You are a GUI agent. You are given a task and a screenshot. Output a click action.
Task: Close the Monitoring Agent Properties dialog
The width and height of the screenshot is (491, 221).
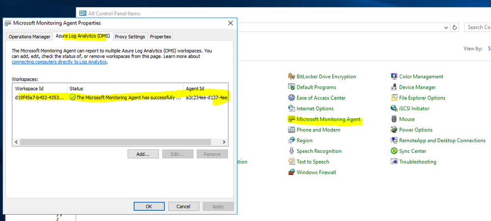230,23
